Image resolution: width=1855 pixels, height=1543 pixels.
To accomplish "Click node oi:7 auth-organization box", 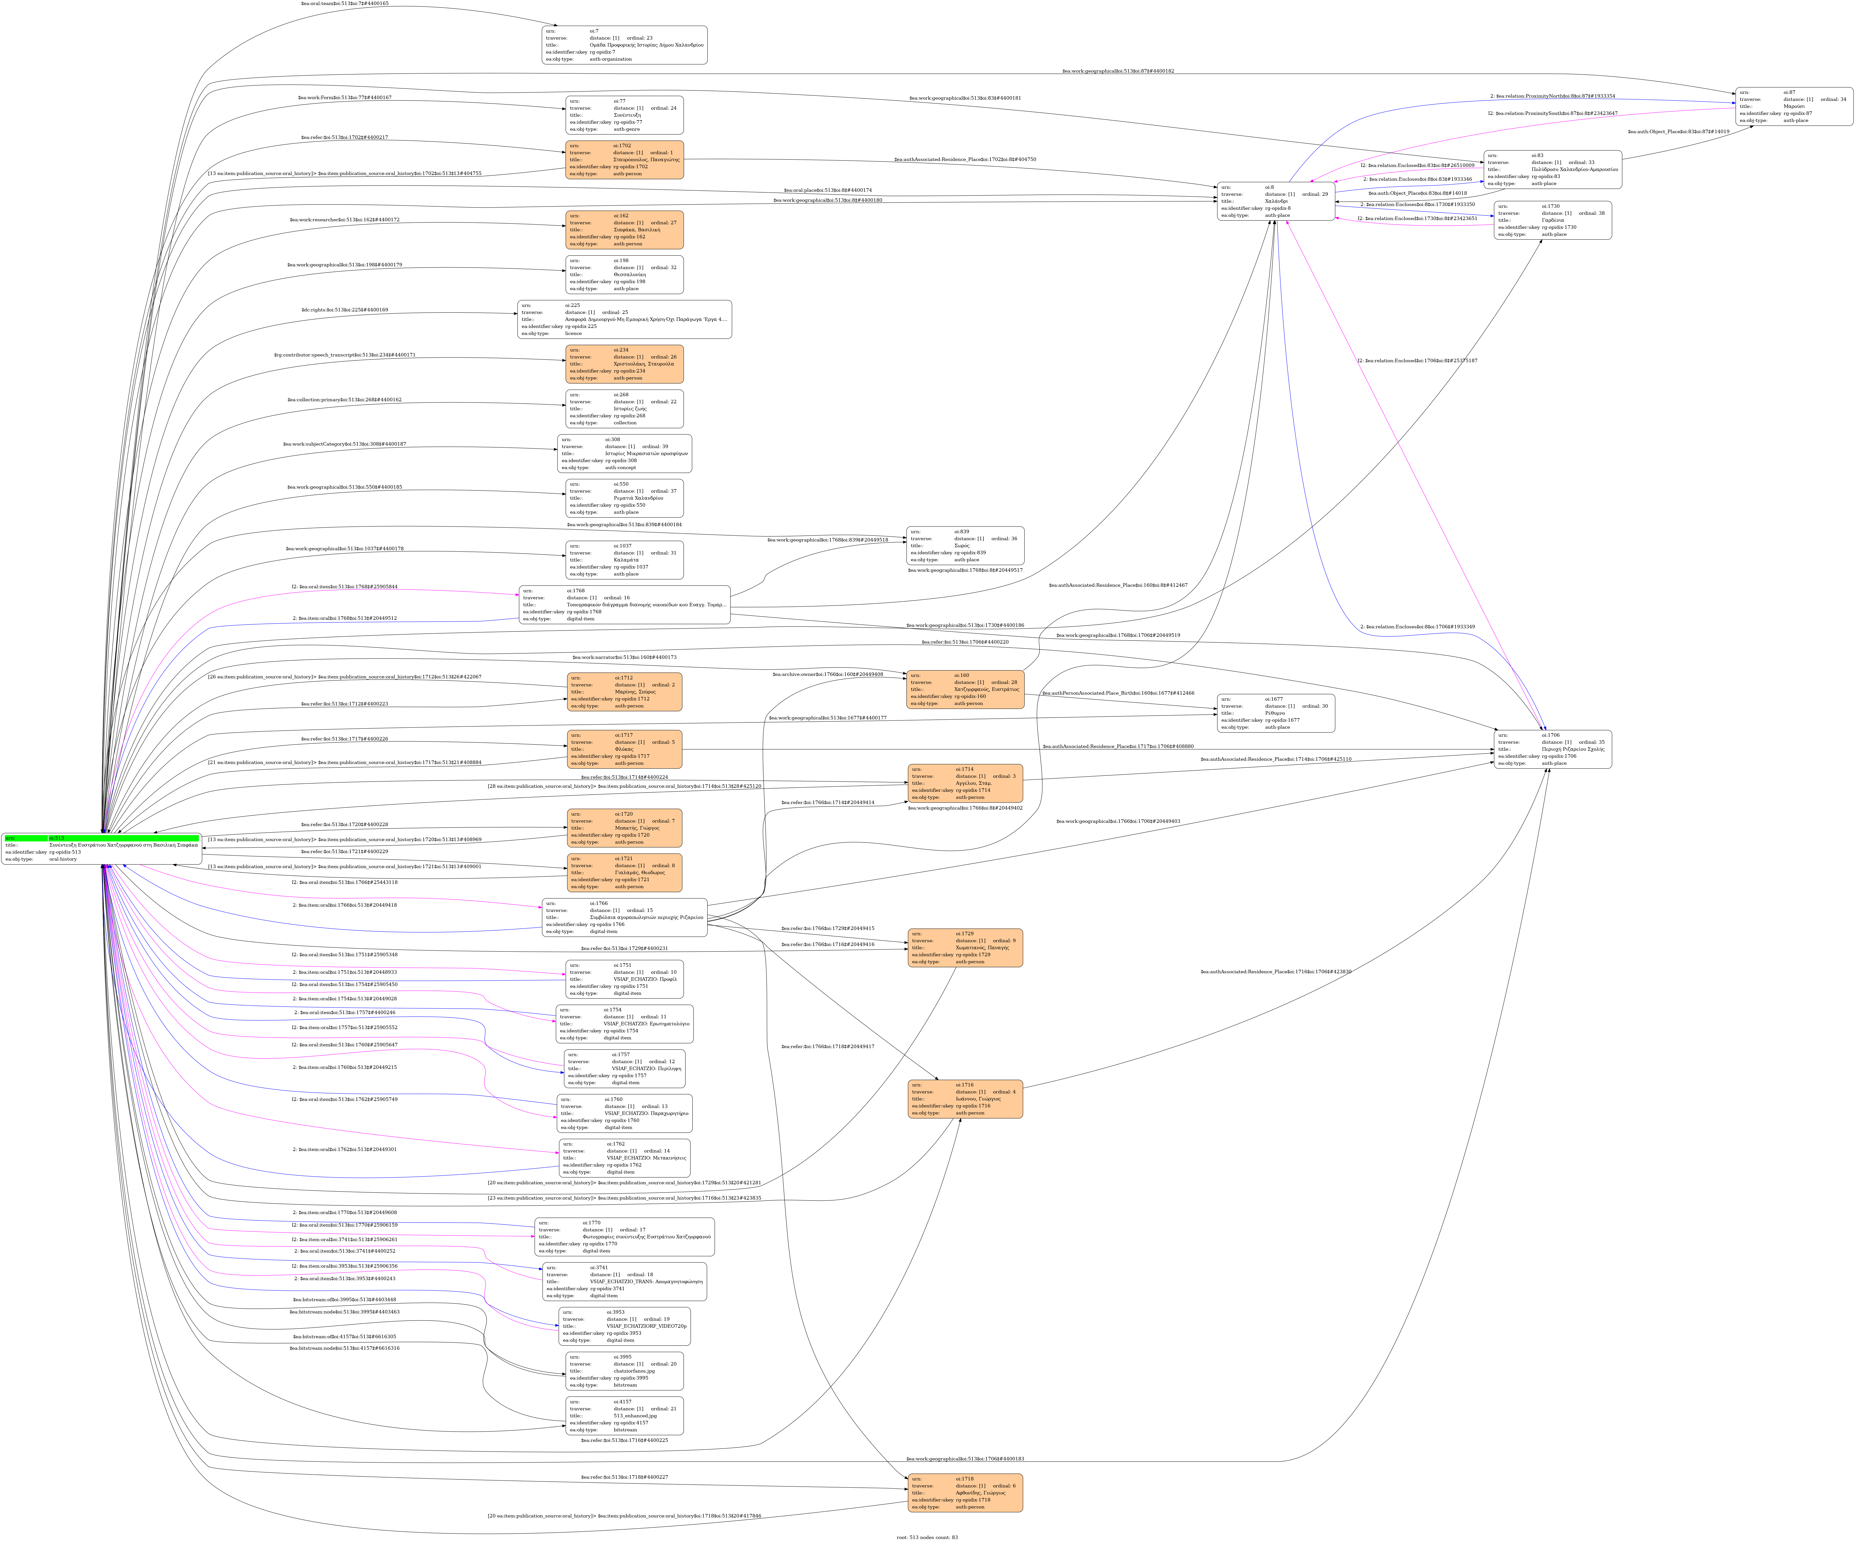I will [625, 45].
